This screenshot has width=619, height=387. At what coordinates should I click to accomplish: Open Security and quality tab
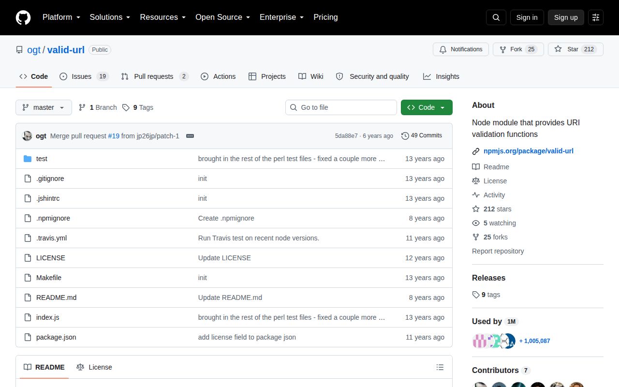coord(372,76)
